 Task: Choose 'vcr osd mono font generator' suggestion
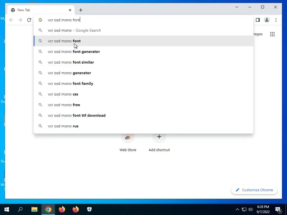point(143,52)
